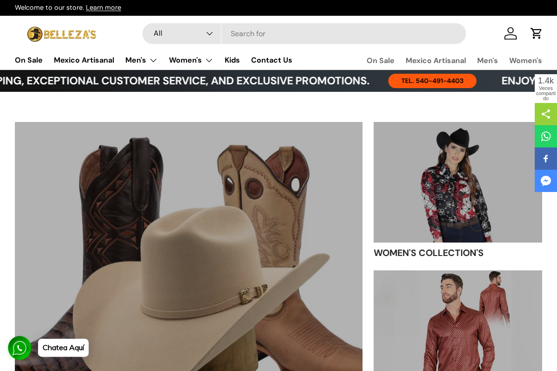Screen dimensions: 557x371
Task: Open Mexico Artisanal from secondary menu
Action: 435,60
